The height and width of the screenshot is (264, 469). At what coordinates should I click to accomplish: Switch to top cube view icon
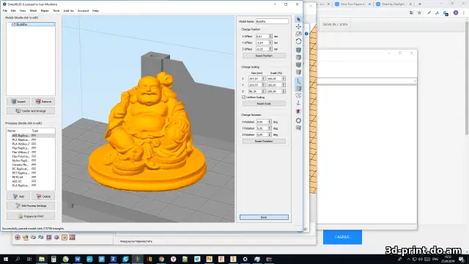[x=298, y=57]
